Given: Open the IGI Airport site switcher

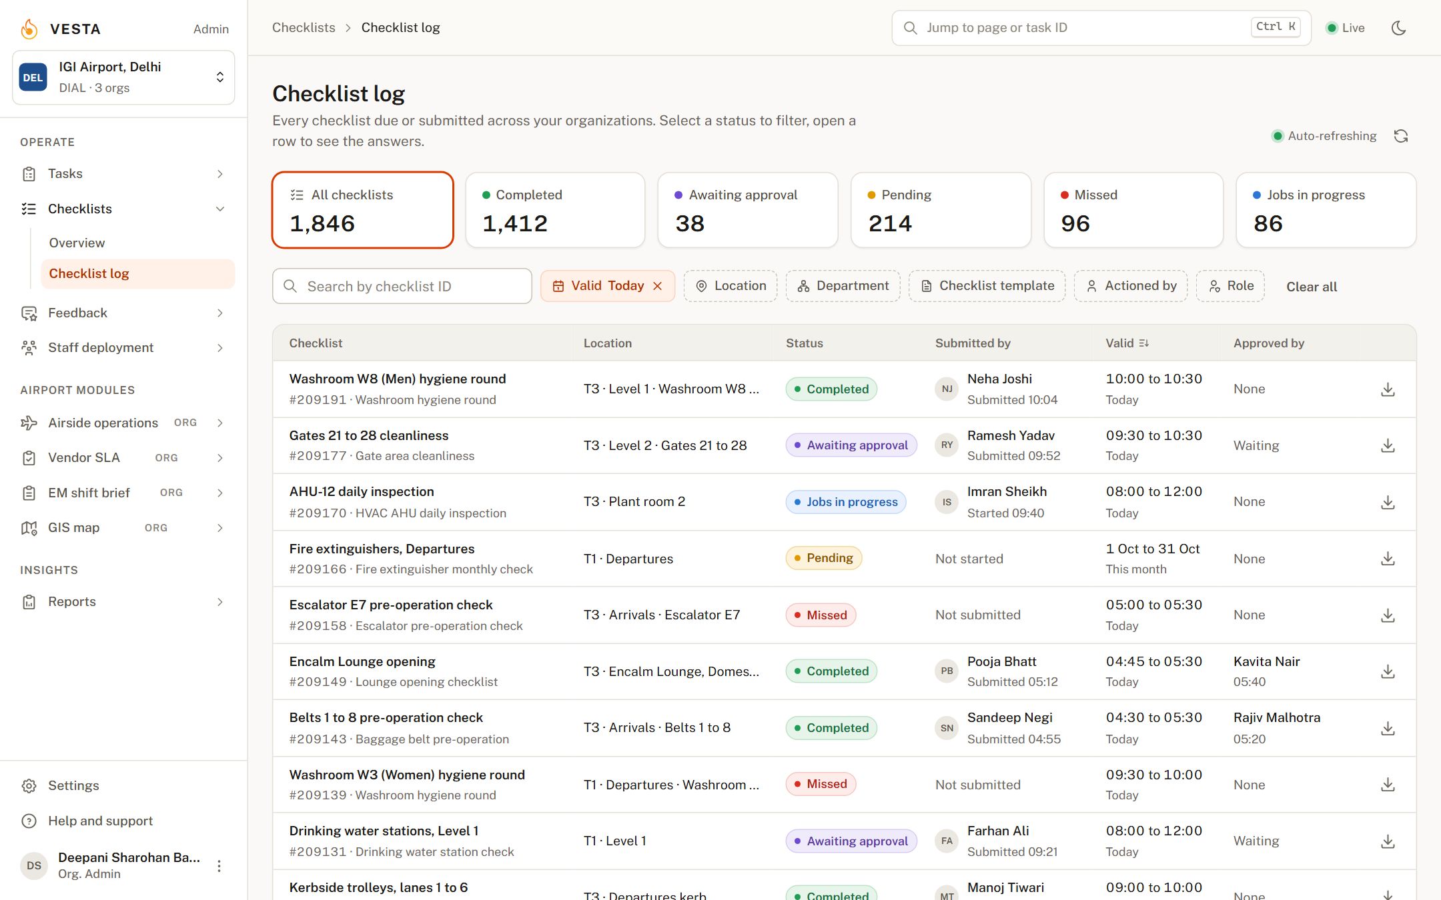Looking at the screenshot, I should (123, 77).
